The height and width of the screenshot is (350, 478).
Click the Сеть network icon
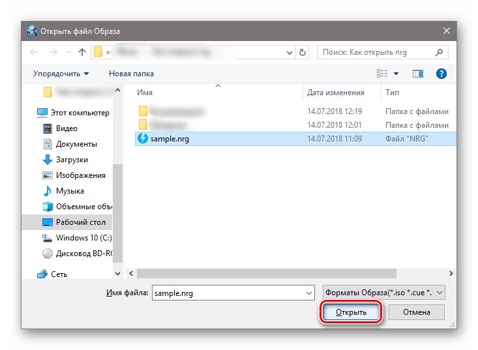click(42, 274)
